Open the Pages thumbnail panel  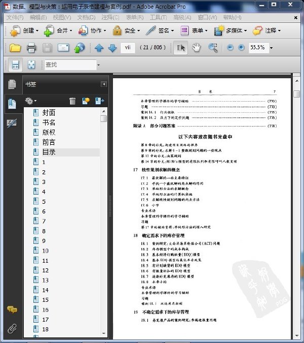12,84
